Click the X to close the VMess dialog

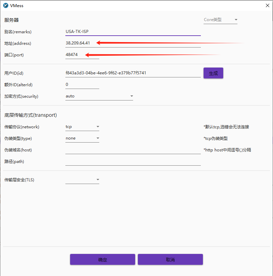click(x=267, y=5)
